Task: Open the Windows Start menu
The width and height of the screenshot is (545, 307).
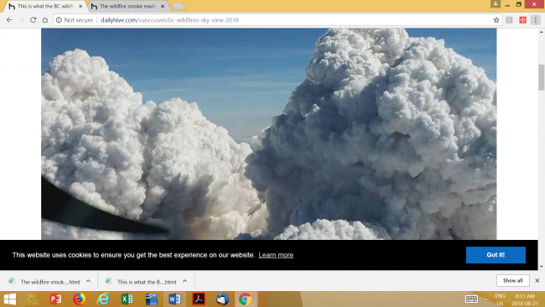Action: [10, 299]
